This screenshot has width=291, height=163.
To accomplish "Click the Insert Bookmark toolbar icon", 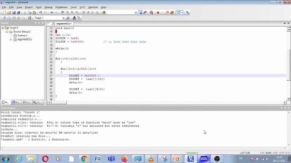I will pos(63,13).
